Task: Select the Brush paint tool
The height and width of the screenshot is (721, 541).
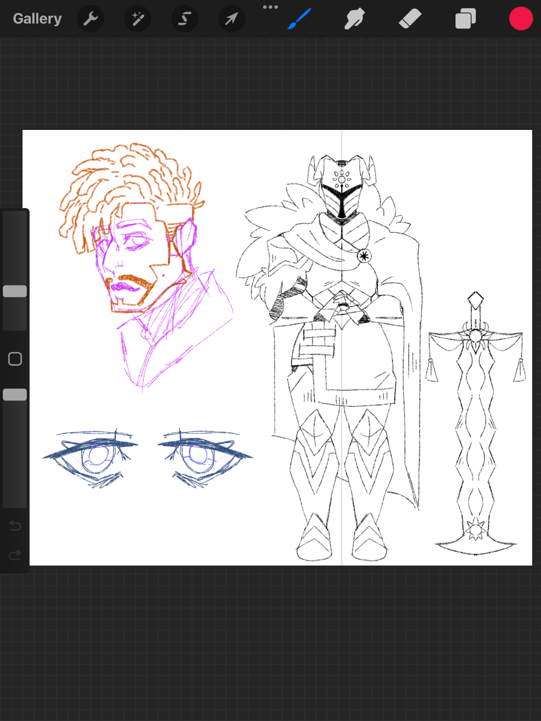Action: pos(299,19)
